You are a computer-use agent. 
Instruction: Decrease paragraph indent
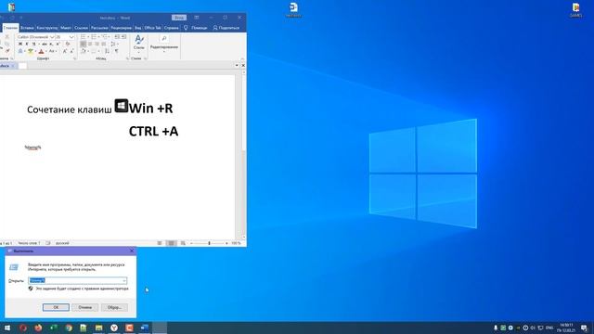click(x=117, y=37)
